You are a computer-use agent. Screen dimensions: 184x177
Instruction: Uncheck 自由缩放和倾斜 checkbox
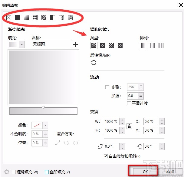pyautogui.click(x=106, y=156)
